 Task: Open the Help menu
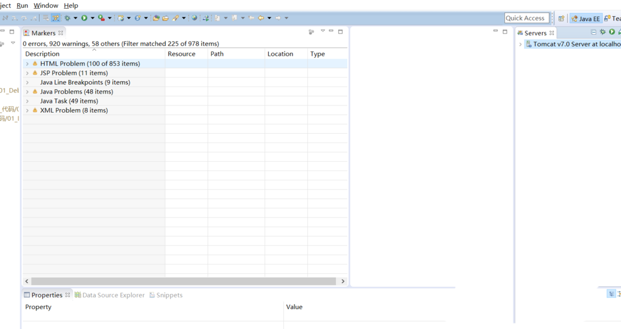(71, 6)
